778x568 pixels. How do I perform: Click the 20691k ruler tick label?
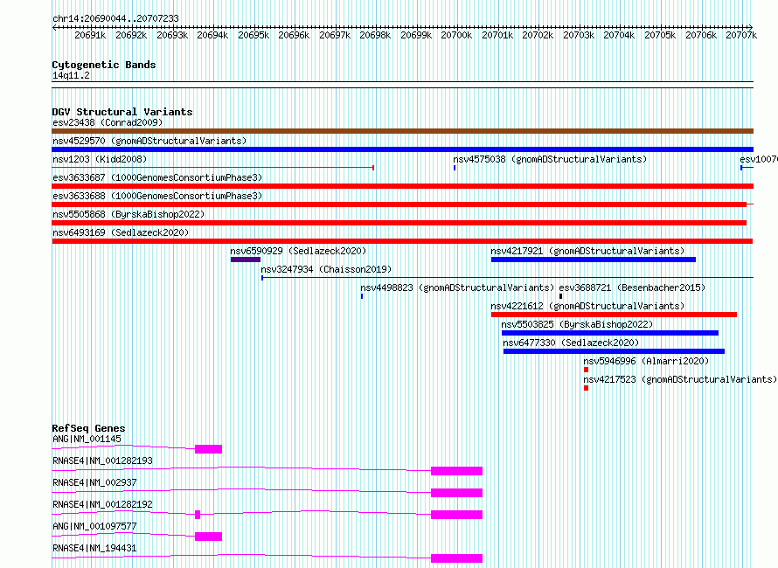pos(90,35)
